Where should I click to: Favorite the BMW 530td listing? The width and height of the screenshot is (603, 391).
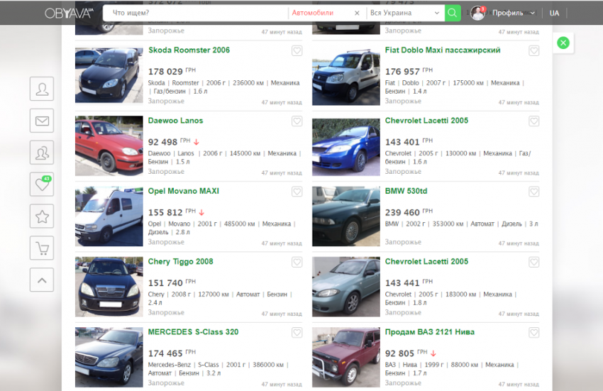point(533,192)
